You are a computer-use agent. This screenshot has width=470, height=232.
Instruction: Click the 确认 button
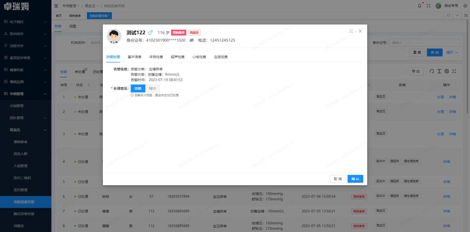pos(355,179)
